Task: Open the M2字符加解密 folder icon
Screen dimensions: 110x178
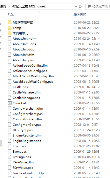Action: coord(10,22)
